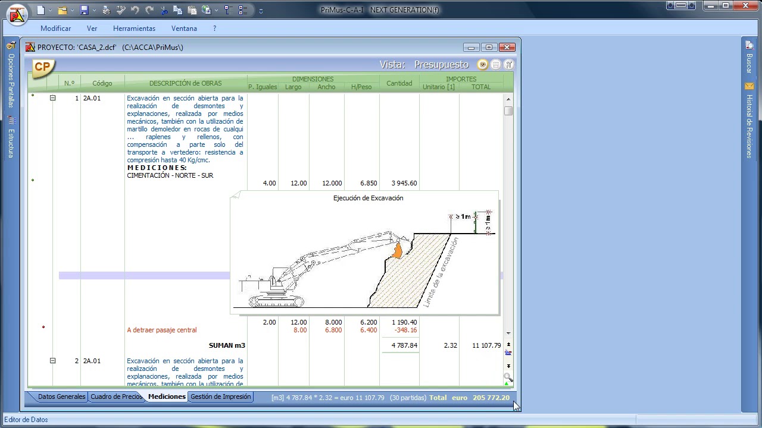The image size is (762, 428).
Task: Click the print layout round icon near Vista
Action: 496,65
